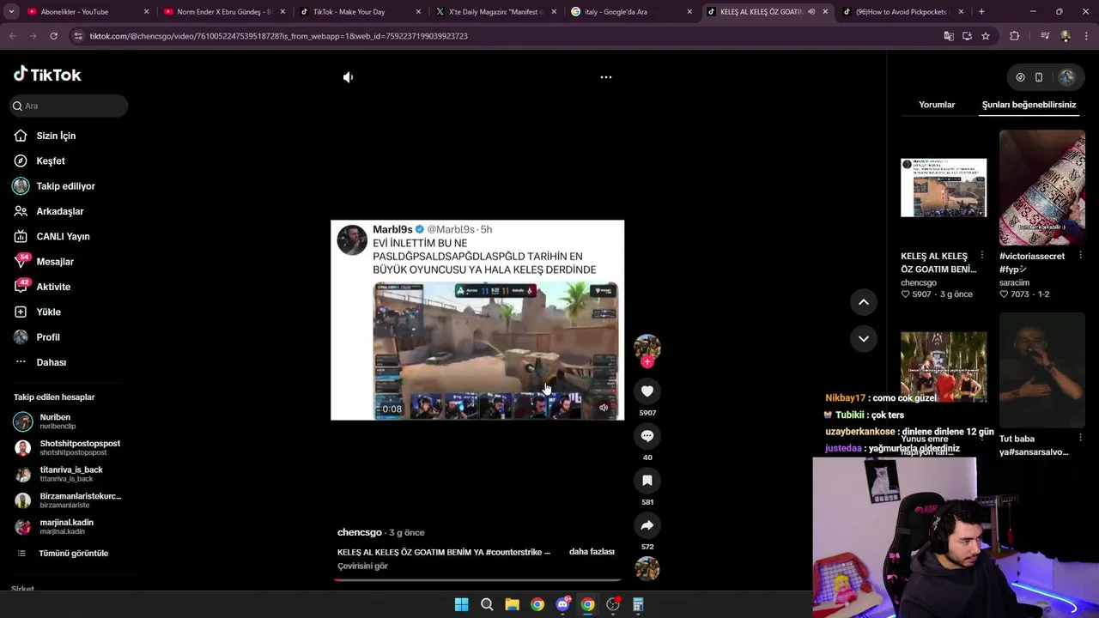1099x618 pixels.
Task: Click the site info icon in address bar
Action: (x=78, y=36)
